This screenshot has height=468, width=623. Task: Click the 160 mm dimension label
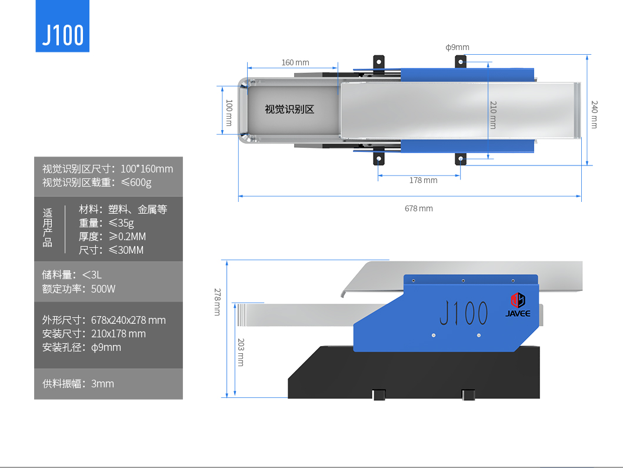[295, 62]
